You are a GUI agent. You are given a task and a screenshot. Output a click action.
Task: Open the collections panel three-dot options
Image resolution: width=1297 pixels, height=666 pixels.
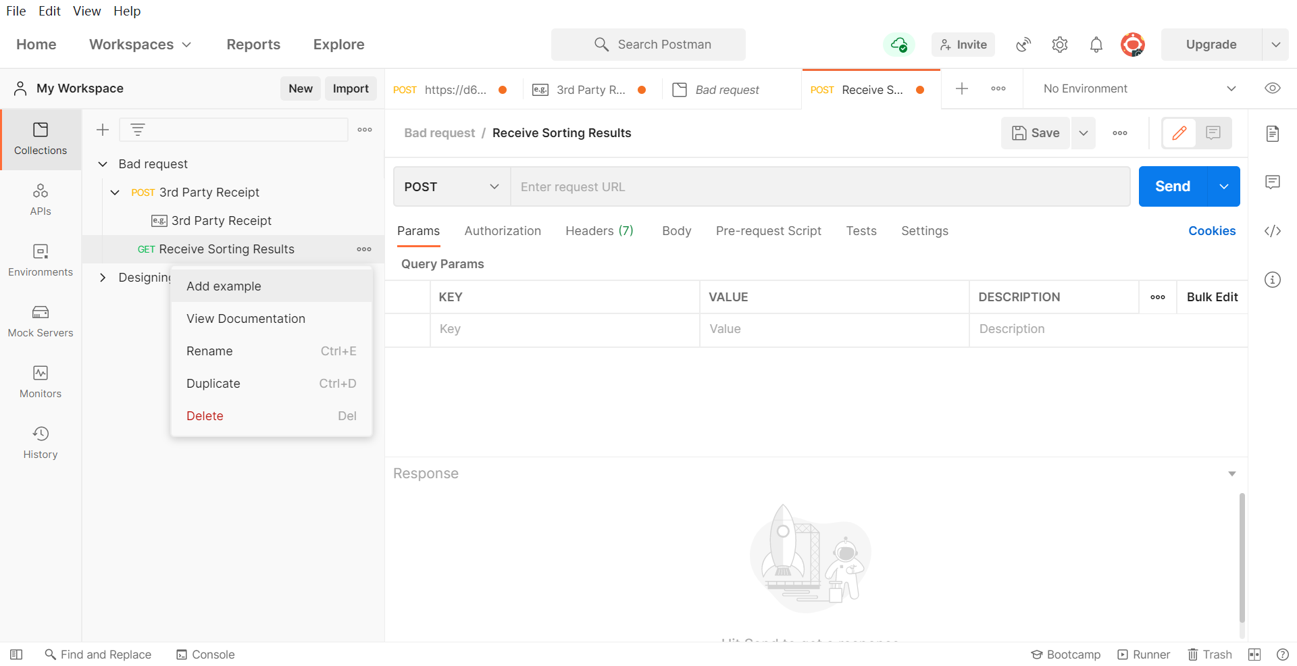(365, 130)
